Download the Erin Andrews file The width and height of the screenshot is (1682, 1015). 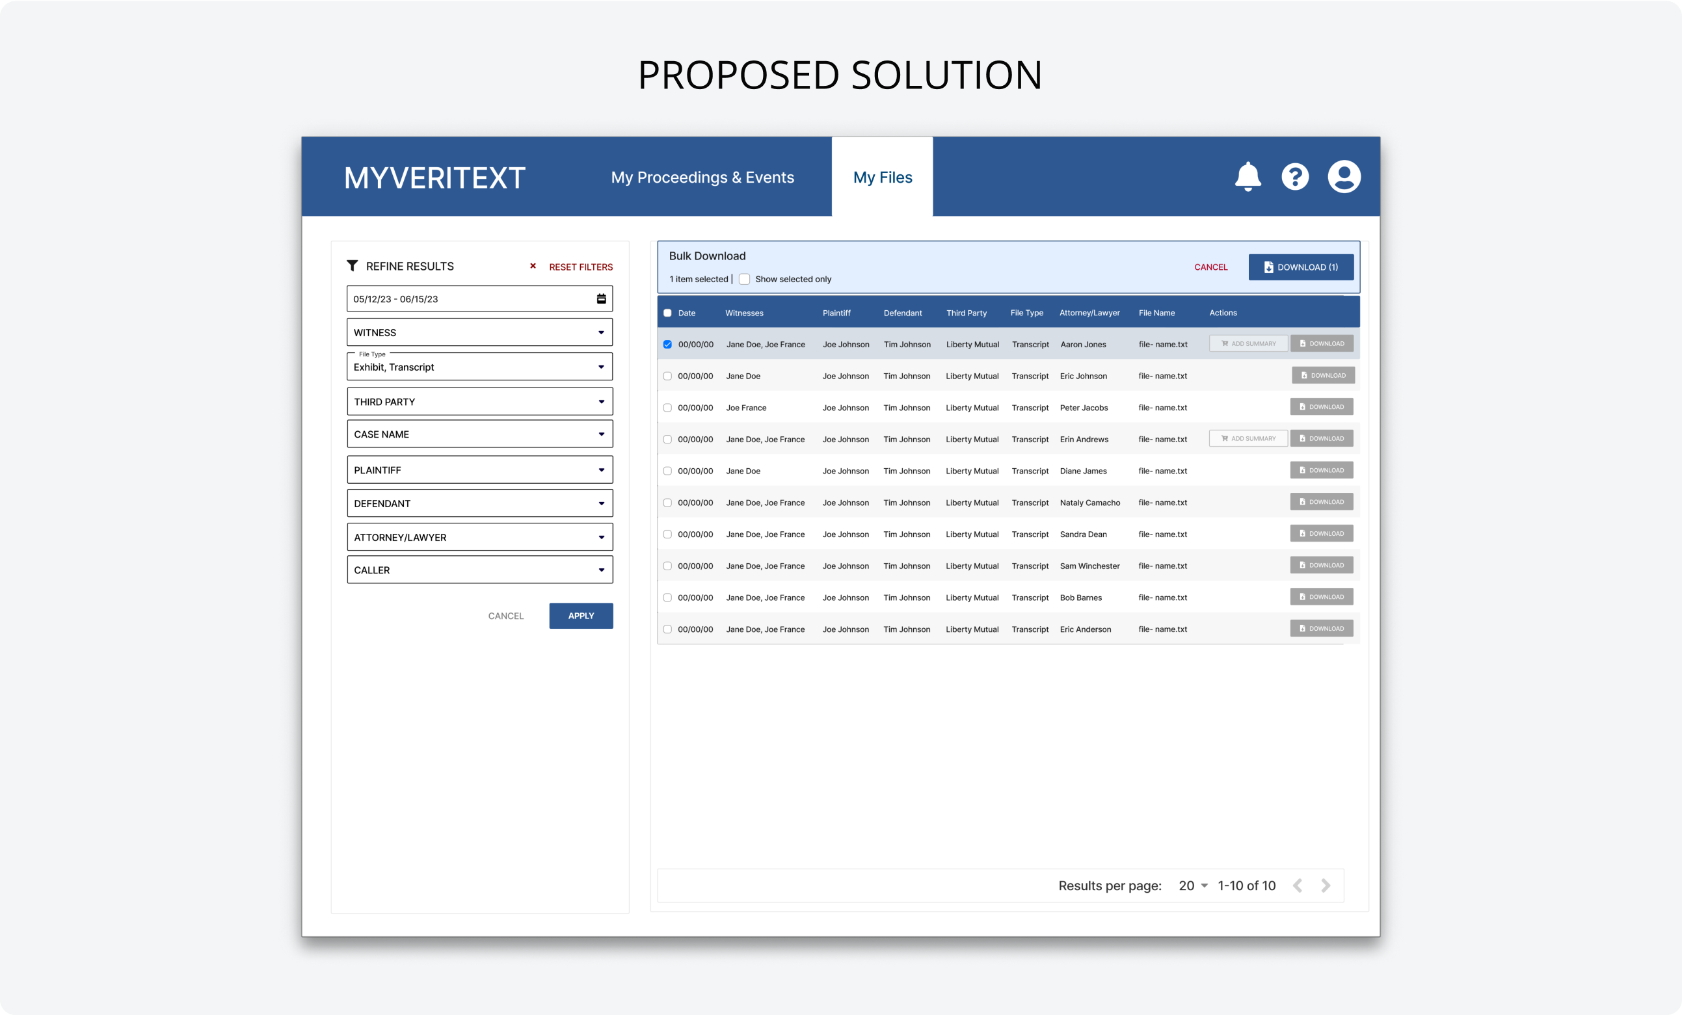(x=1322, y=438)
